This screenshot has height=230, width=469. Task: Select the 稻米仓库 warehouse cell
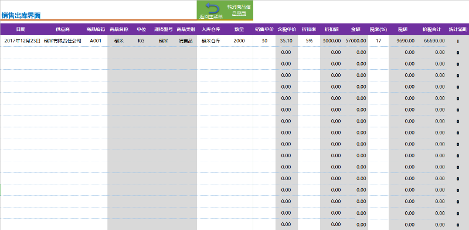pos(211,41)
